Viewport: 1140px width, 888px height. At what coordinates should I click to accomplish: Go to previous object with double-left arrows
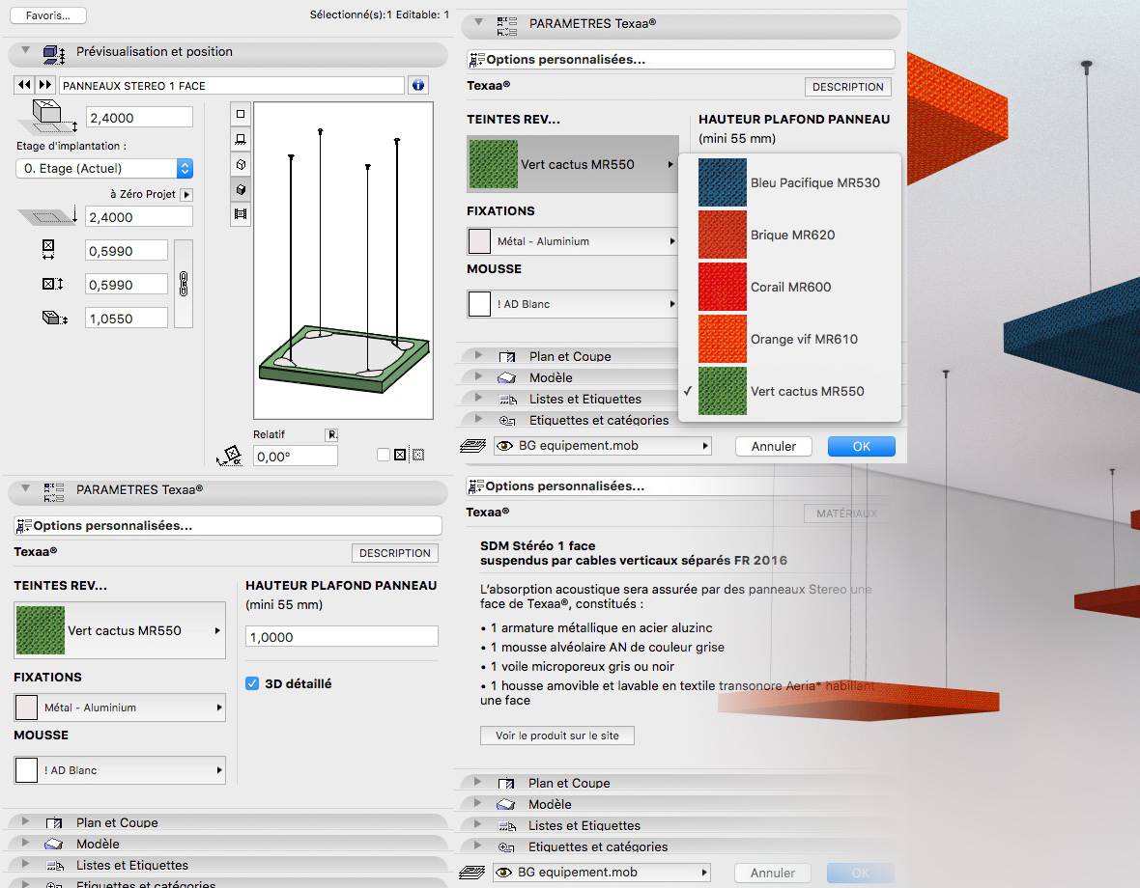coord(24,85)
